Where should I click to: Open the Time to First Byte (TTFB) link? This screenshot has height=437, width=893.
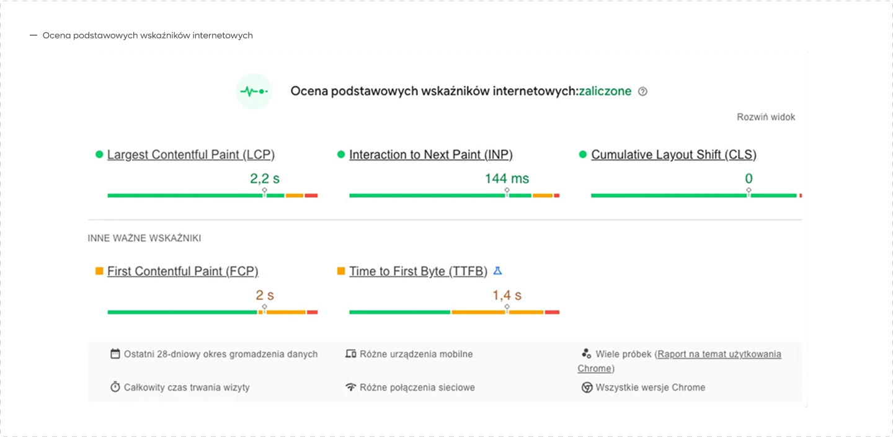tap(418, 271)
